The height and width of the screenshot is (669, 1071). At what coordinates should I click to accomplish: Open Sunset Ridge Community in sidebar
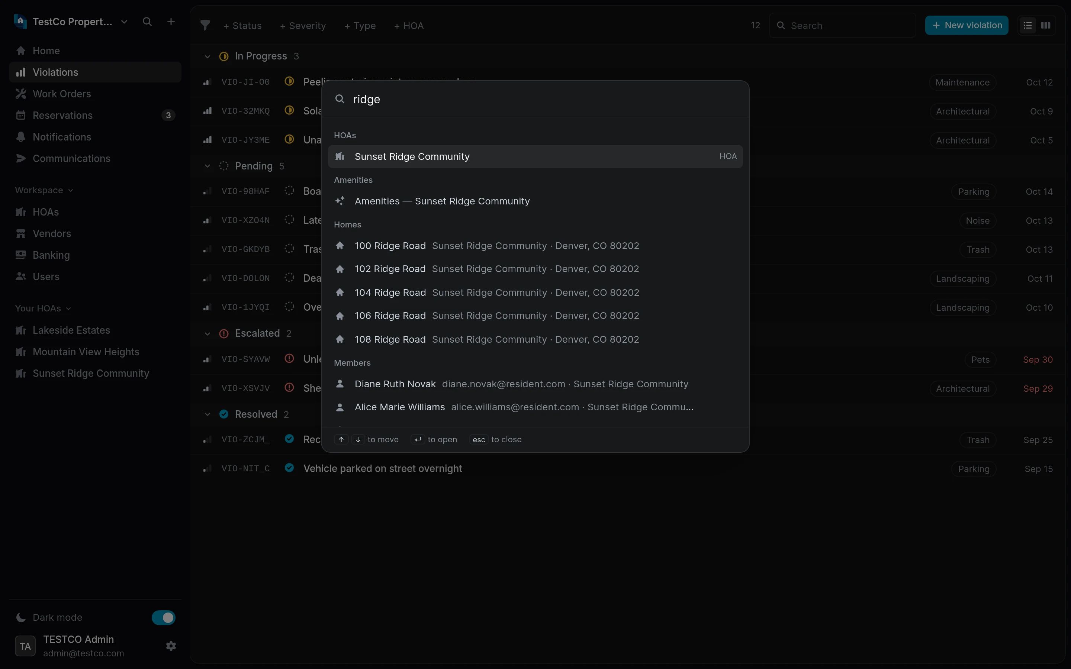click(x=95, y=374)
